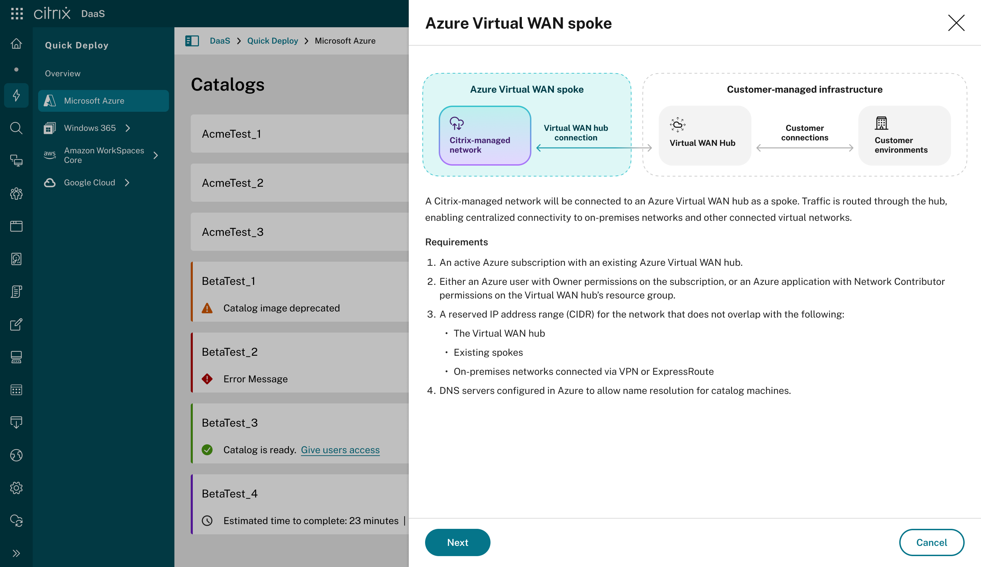The height and width of the screenshot is (567, 981).
Task: Open the apps grid launcher icon
Action: click(x=17, y=13)
